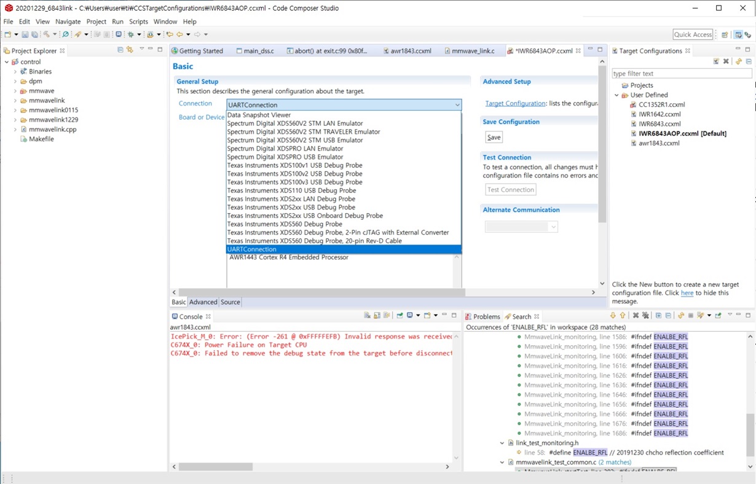Click the Quick Access field
The image size is (756, 484).
click(x=693, y=34)
